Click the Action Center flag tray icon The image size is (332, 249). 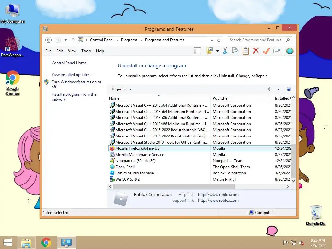pyautogui.click(x=286, y=243)
